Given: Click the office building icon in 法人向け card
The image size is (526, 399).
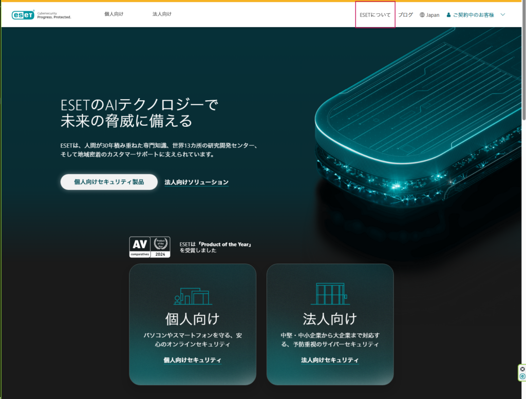Looking at the screenshot, I should [x=330, y=294].
